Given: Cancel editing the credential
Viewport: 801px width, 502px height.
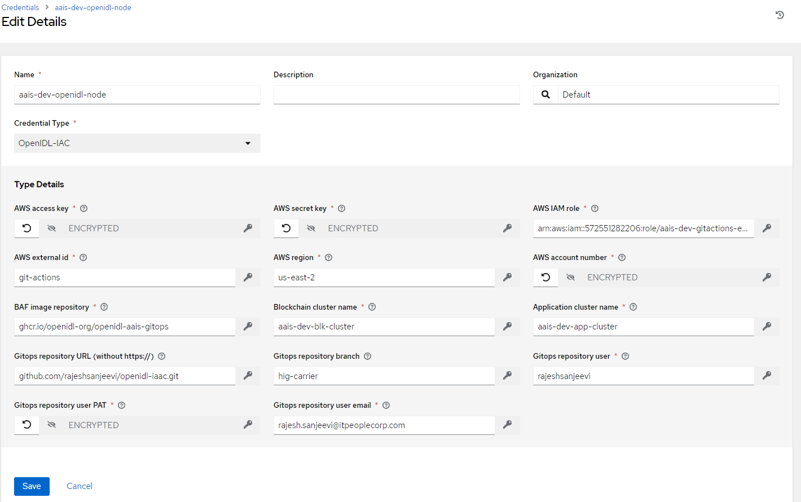Looking at the screenshot, I should 80,486.
